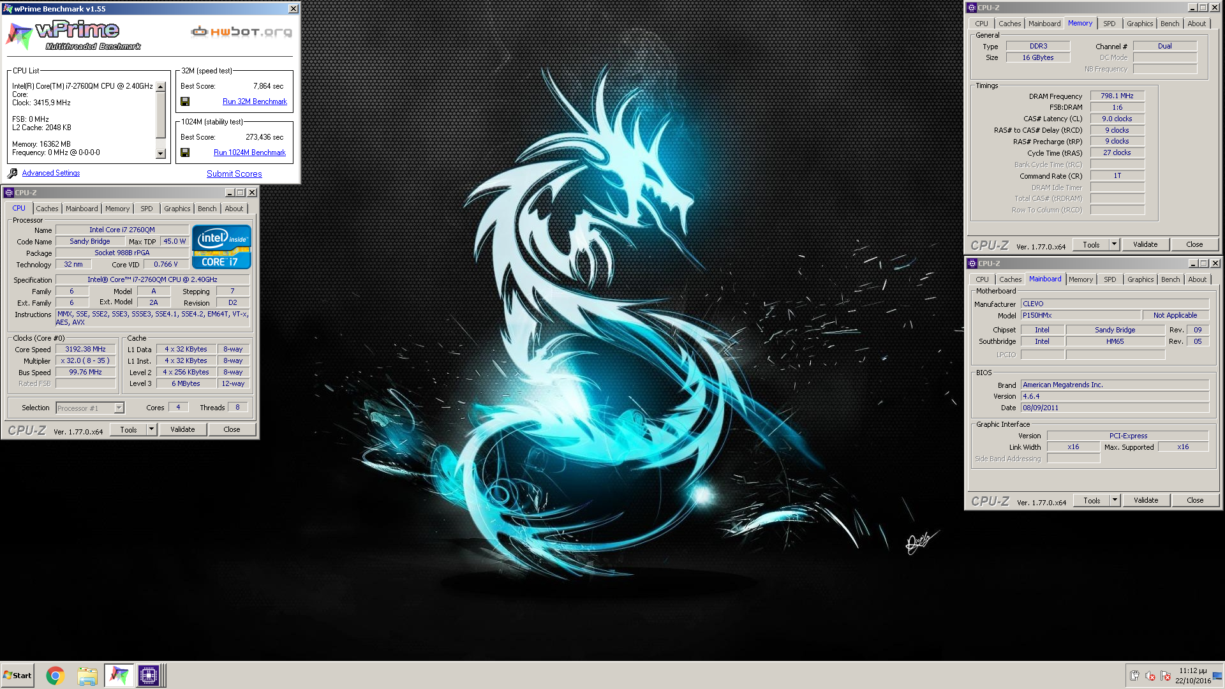The image size is (1225, 689).
Task: Click the save icon under 1024M Best Score
Action: click(185, 152)
